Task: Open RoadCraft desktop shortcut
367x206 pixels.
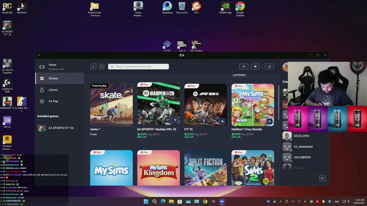Action: click(7, 8)
